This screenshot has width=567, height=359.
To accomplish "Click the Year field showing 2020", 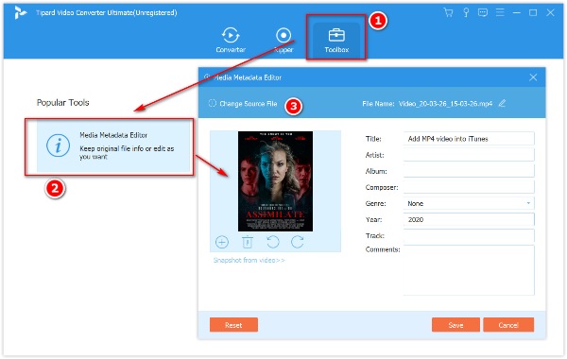I will point(469,219).
